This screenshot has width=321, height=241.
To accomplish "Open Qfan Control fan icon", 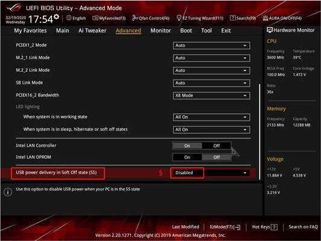I will coord(135,18).
